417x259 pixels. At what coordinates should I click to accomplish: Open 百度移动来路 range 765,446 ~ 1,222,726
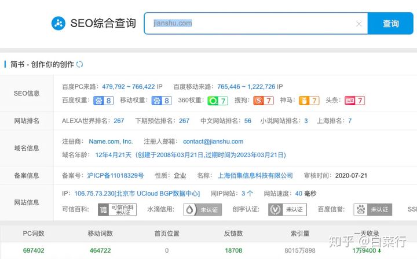pyautogui.click(x=246, y=87)
